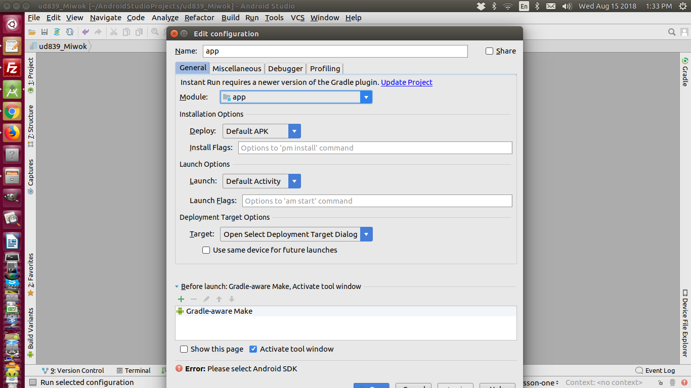Image resolution: width=691 pixels, height=388 pixels.
Task: Click the Copy toolbar icon
Action: (x=126, y=32)
